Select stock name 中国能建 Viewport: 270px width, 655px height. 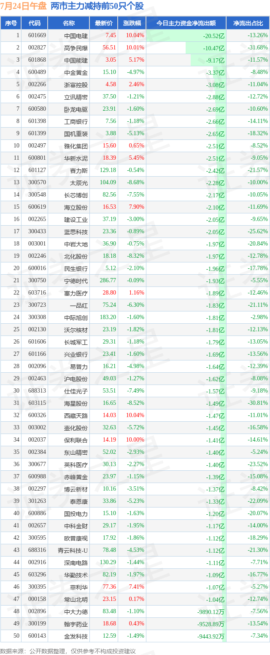(76, 60)
